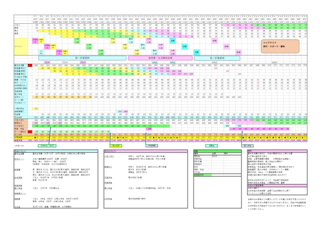Click the red cell beside 基本生活費
The width and height of the screenshot is (326, 230).
[30, 65]
